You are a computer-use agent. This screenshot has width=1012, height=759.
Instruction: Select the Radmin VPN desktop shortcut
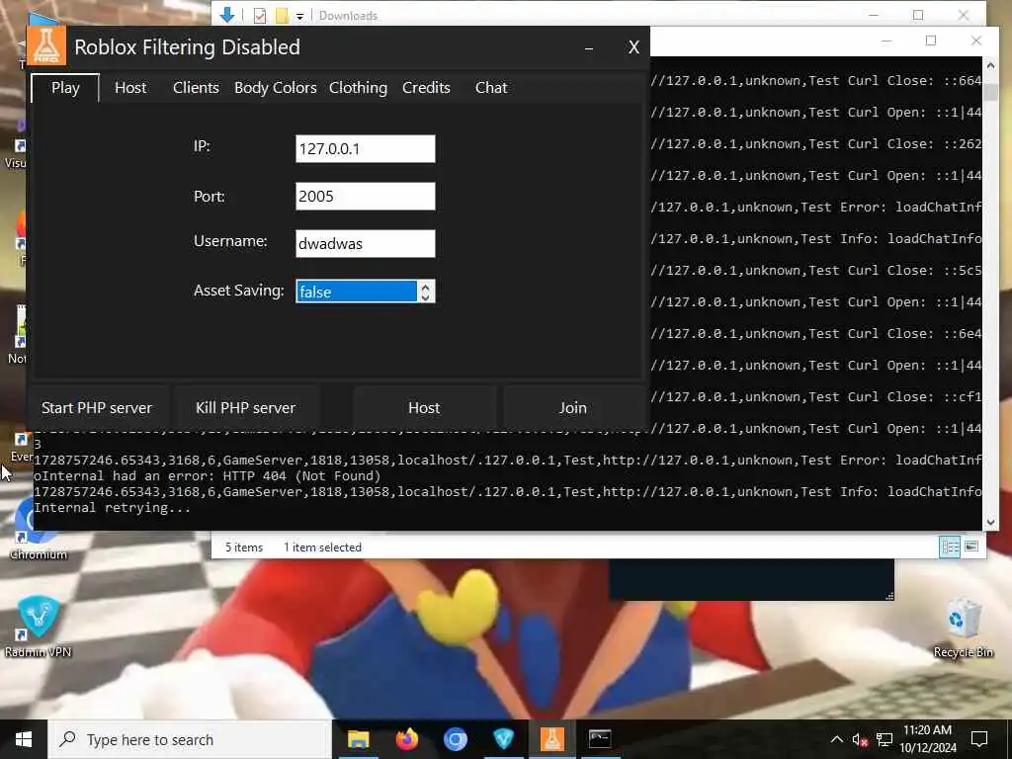(x=39, y=626)
